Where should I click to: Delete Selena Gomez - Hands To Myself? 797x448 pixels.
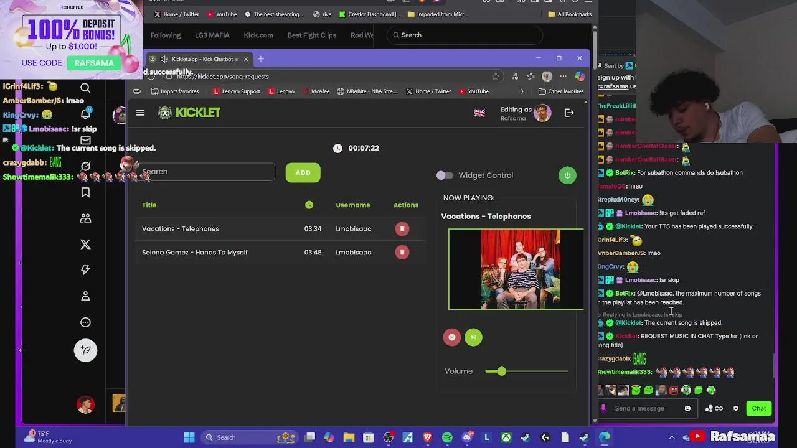coord(402,252)
